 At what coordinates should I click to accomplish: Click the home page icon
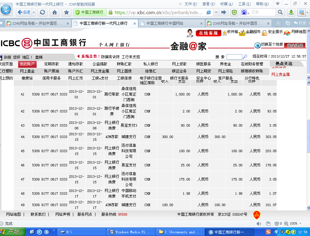point(54,12)
